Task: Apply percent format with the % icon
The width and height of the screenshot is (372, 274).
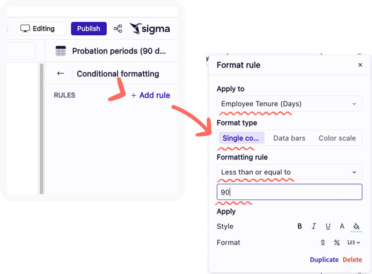Action: click(x=336, y=242)
